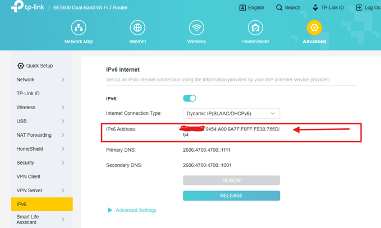Open the Wireless signal icon
The width and height of the screenshot is (381, 228).
tap(196, 27)
